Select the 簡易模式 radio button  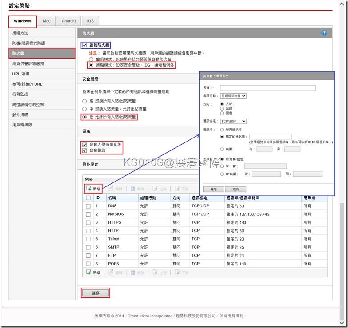pyautogui.click(x=91, y=59)
